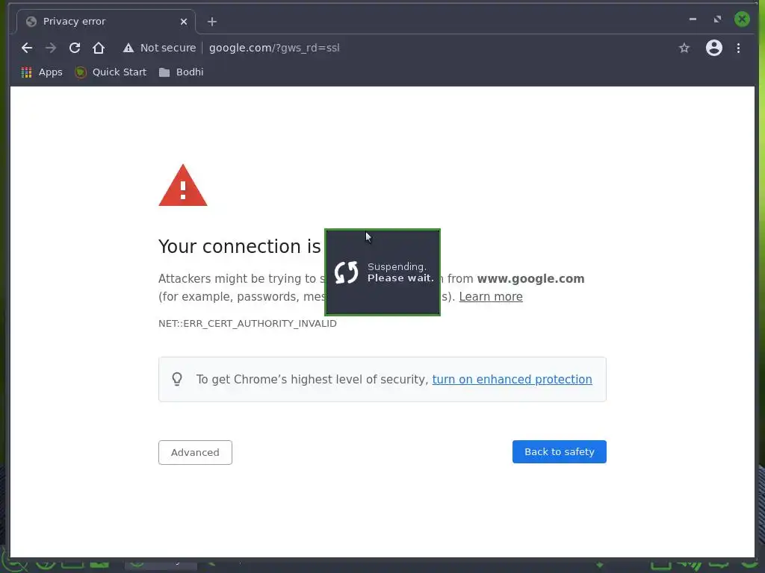Open the home page icon
Image resolution: width=765 pixels, height=573 pixels.
pyautogui.click(x=99, y=48)
